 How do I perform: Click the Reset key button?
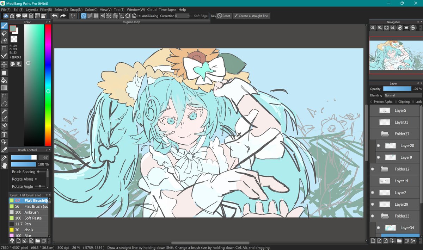coord(224,16)
